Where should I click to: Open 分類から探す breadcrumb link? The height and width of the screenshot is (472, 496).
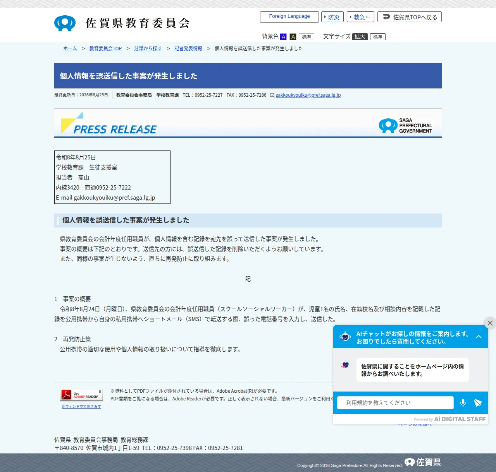click(148, 49)
